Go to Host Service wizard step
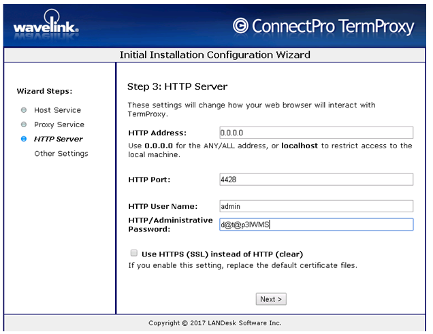This screenshot has height=334, width=433. tap(57, 110)
